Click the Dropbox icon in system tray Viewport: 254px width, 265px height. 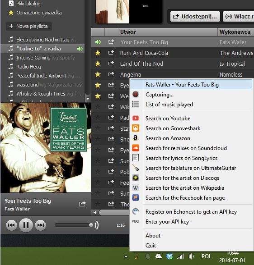(169, 256)
